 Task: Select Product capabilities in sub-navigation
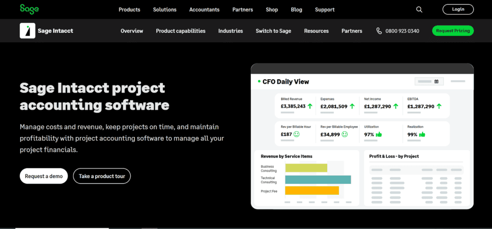coord(181,31)
